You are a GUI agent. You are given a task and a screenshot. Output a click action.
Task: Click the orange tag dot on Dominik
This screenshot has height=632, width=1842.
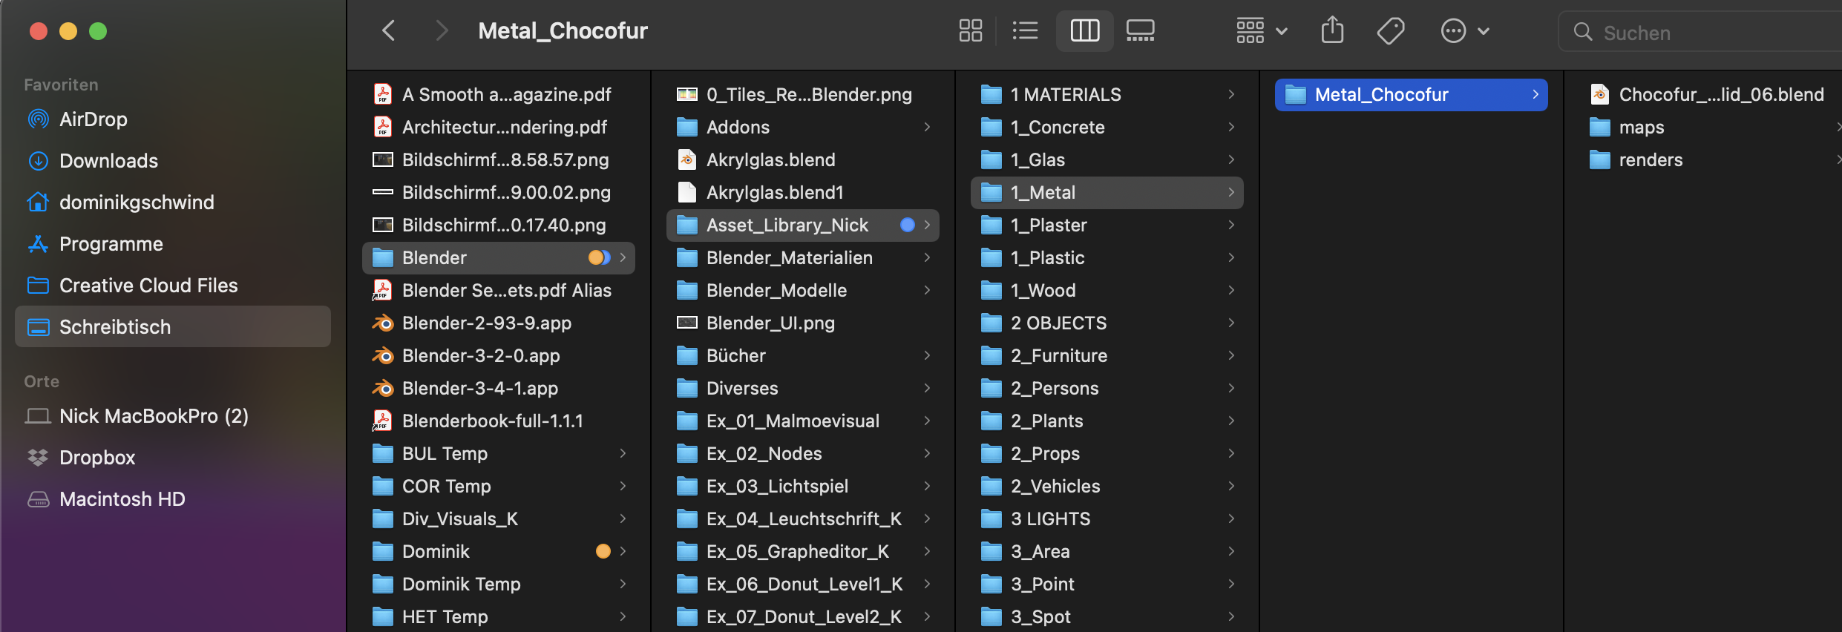(603, 551)
